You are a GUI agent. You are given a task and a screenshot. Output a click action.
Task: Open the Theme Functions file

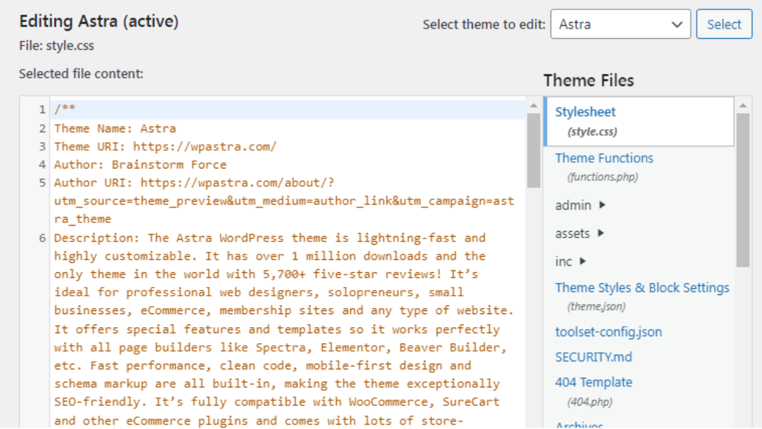[x=603, y=158]
